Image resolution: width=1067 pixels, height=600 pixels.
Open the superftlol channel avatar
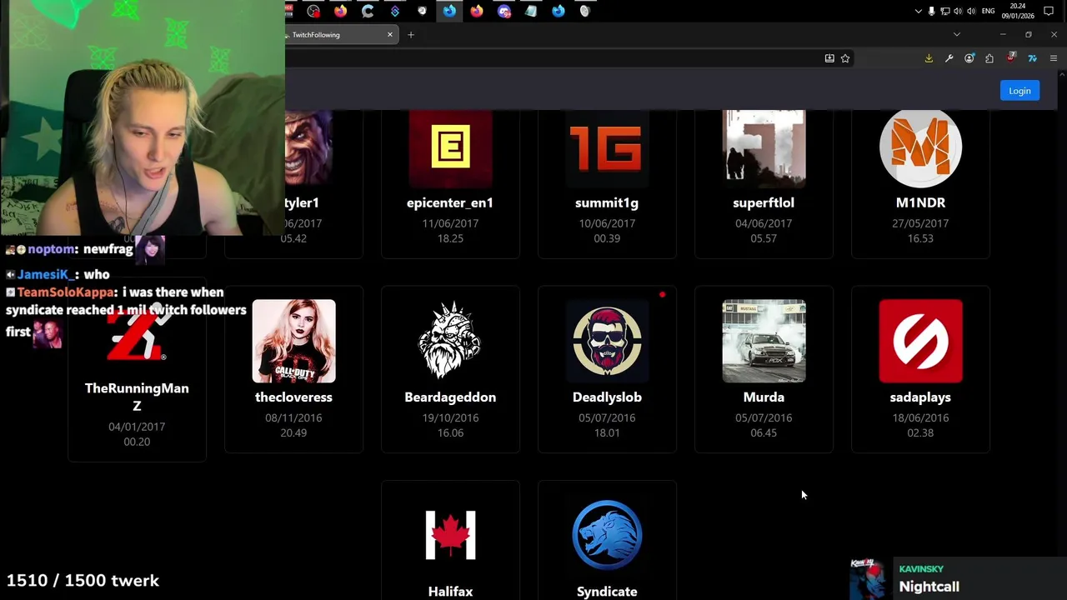[x=764, y=147]
